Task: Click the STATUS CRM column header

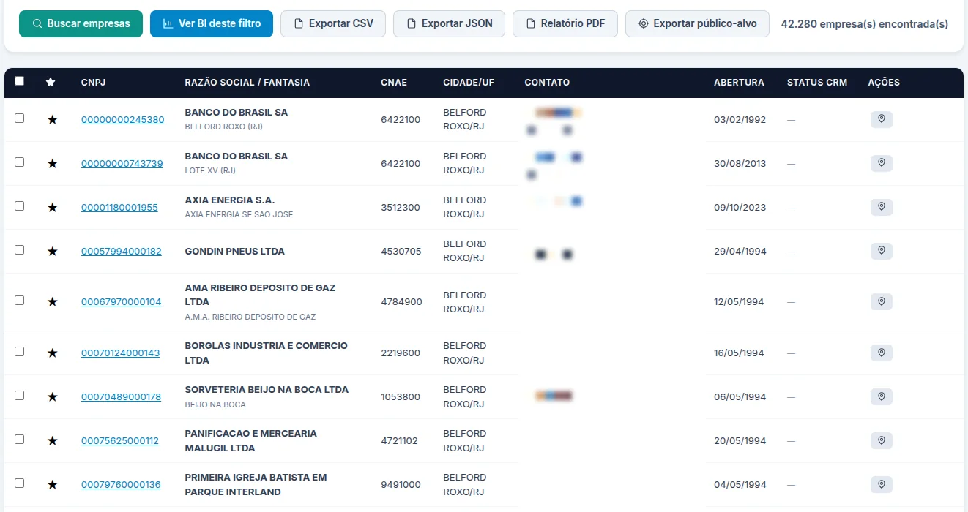Action: click(x=817, y=83)
